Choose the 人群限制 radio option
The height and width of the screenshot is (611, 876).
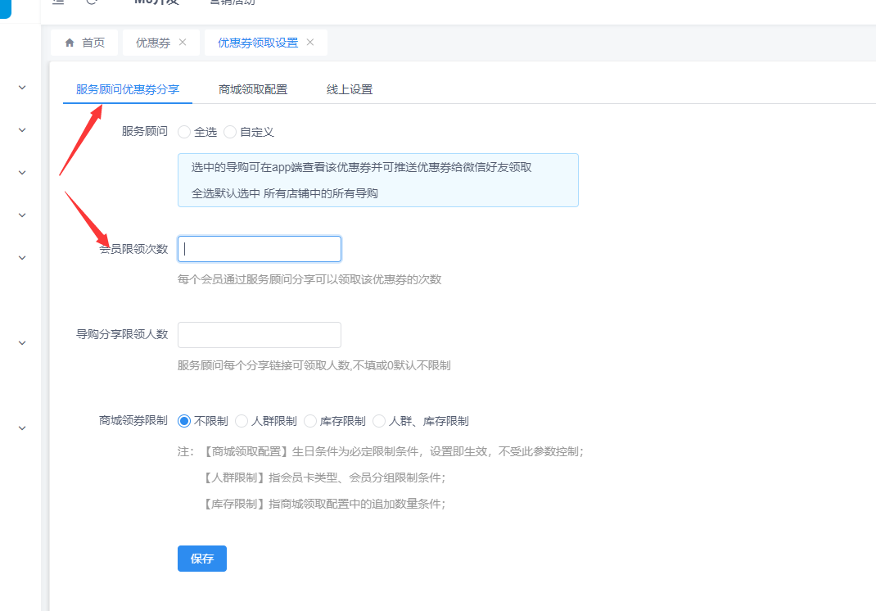242,421
